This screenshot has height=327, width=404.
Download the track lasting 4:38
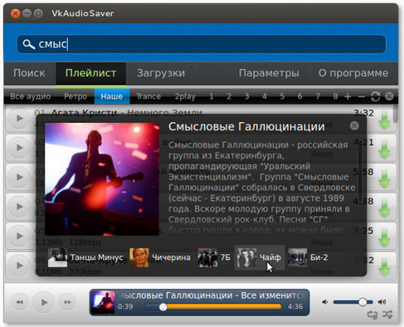[384, 208]
